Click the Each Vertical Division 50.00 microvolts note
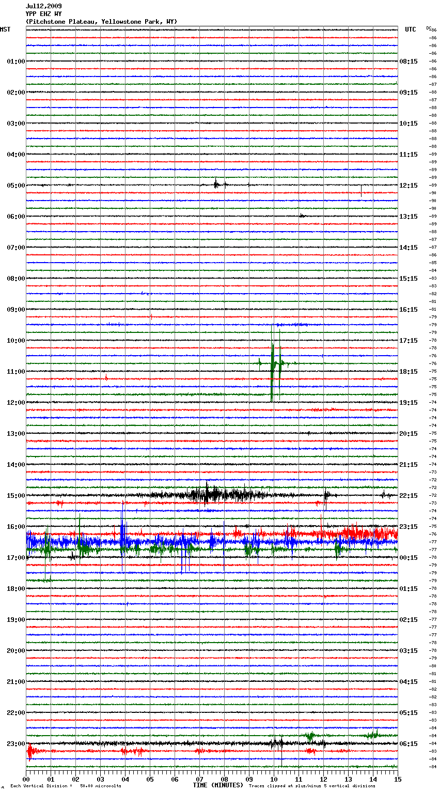Viewport: 439px width, 793px height. tap(66, 786)
